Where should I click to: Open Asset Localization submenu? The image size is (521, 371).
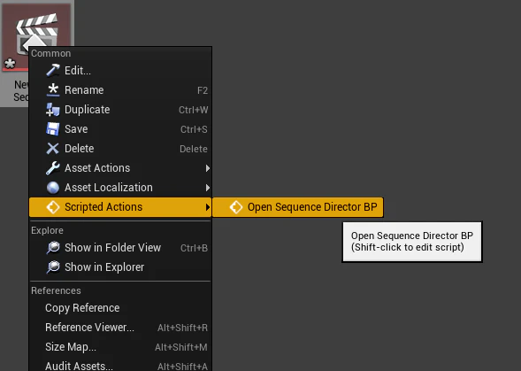120,188
